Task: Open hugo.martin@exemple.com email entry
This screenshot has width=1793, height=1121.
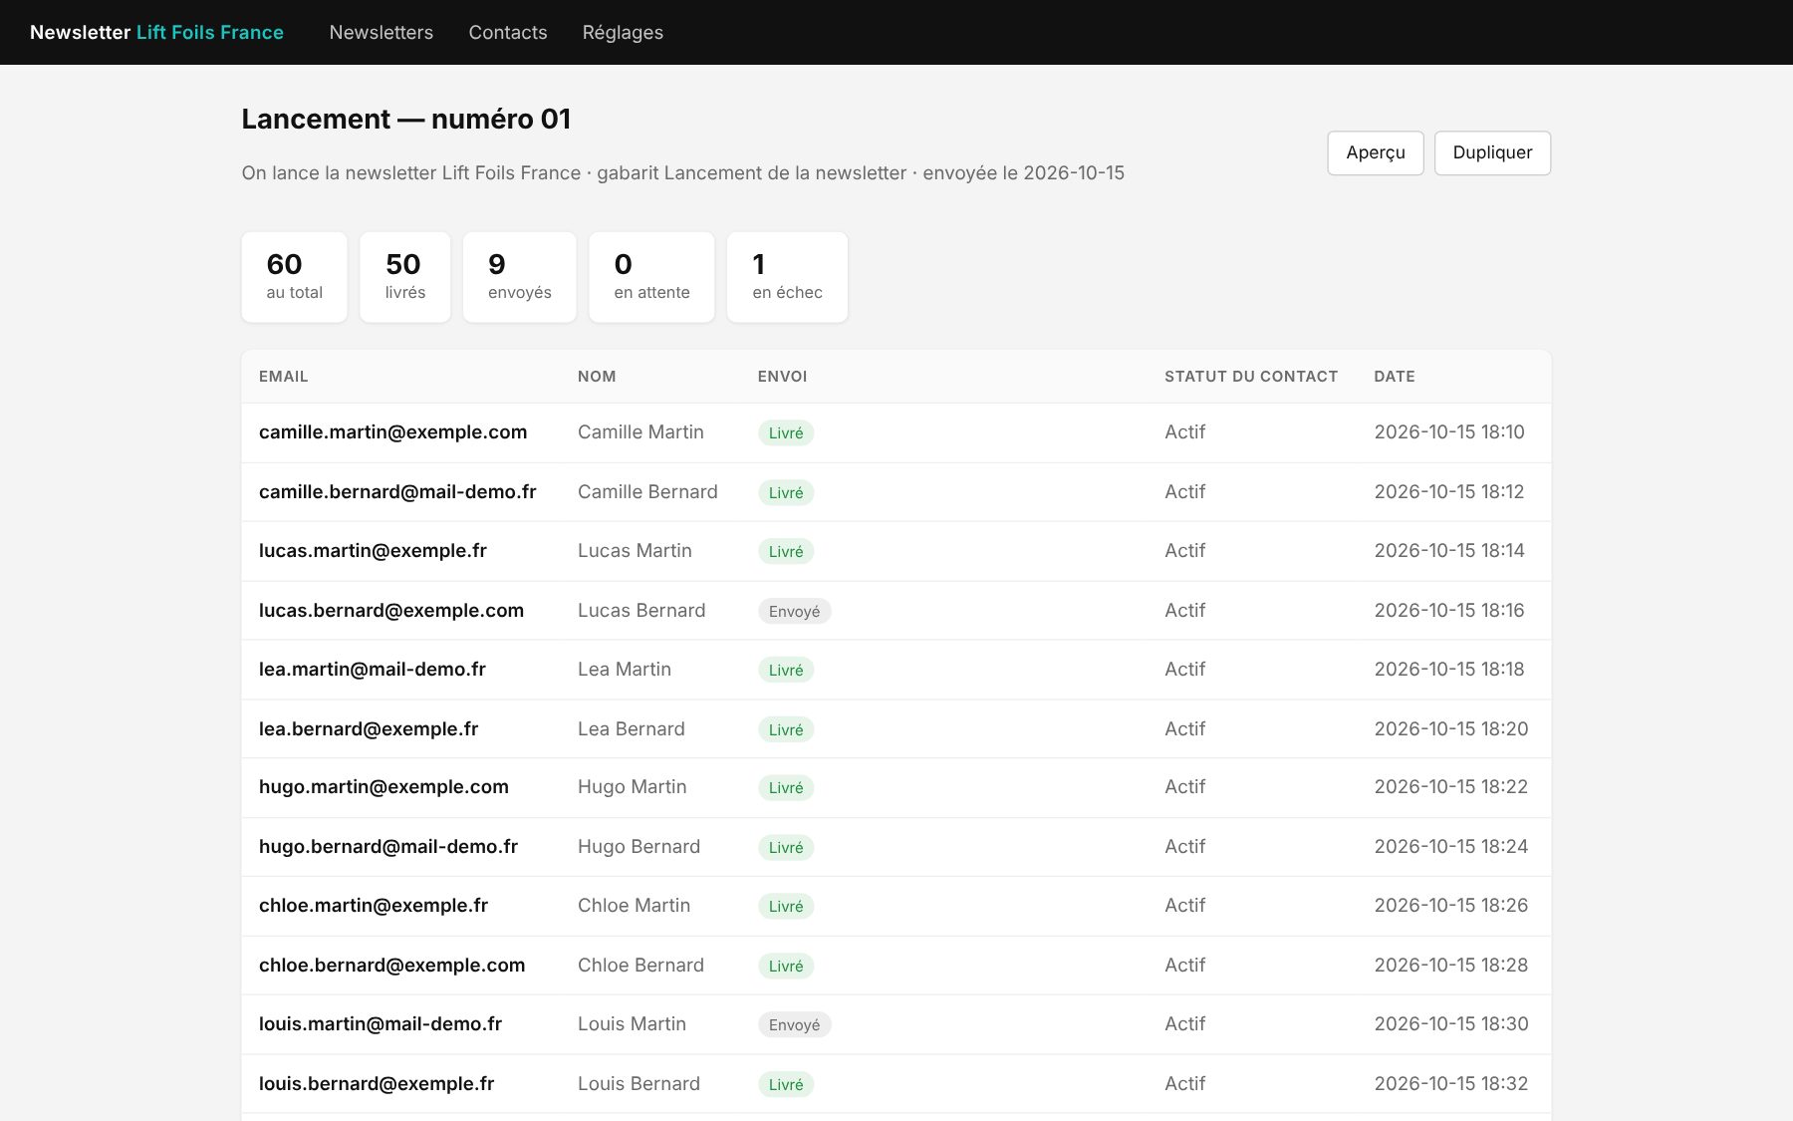Action: point(384,787)
